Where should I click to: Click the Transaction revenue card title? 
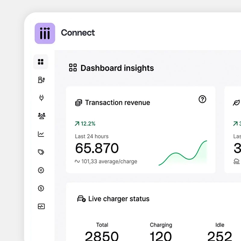click(117, 103)
